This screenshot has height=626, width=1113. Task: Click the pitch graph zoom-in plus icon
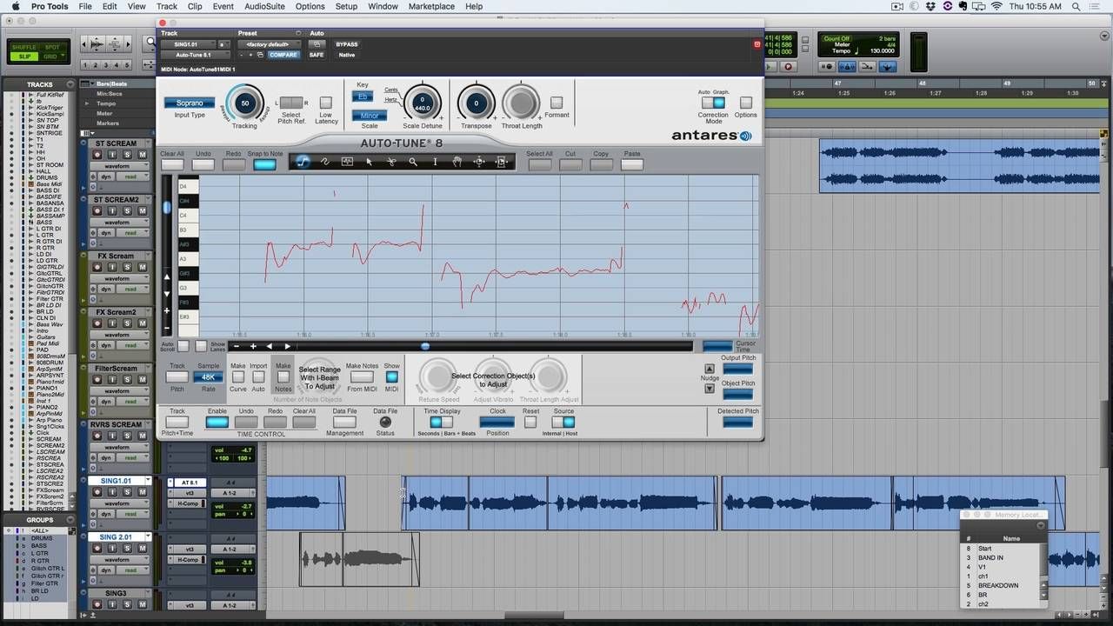click(253, 346)
